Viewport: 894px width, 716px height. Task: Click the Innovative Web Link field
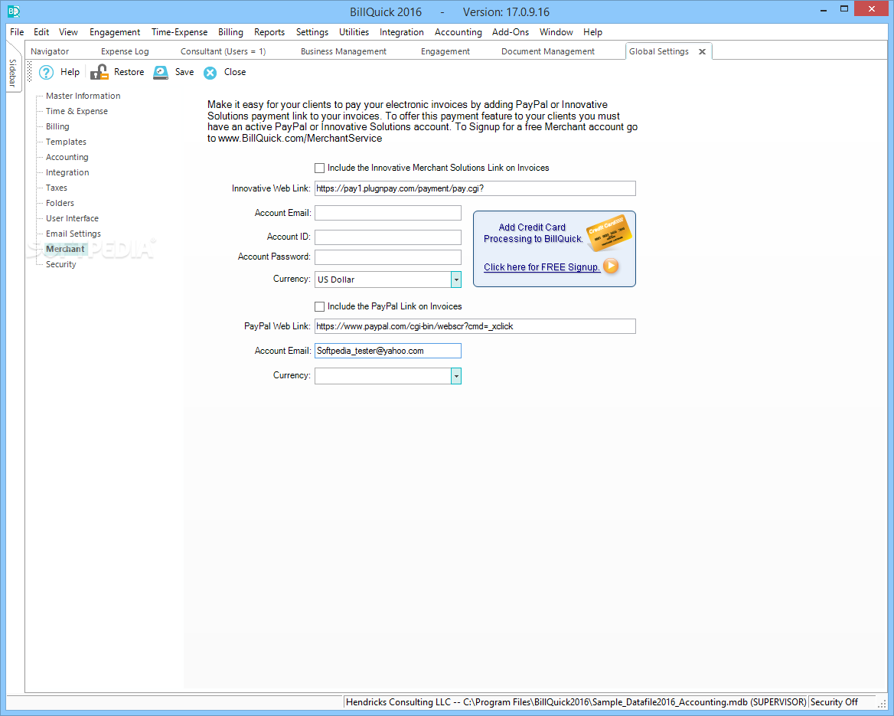coord(475,188)
